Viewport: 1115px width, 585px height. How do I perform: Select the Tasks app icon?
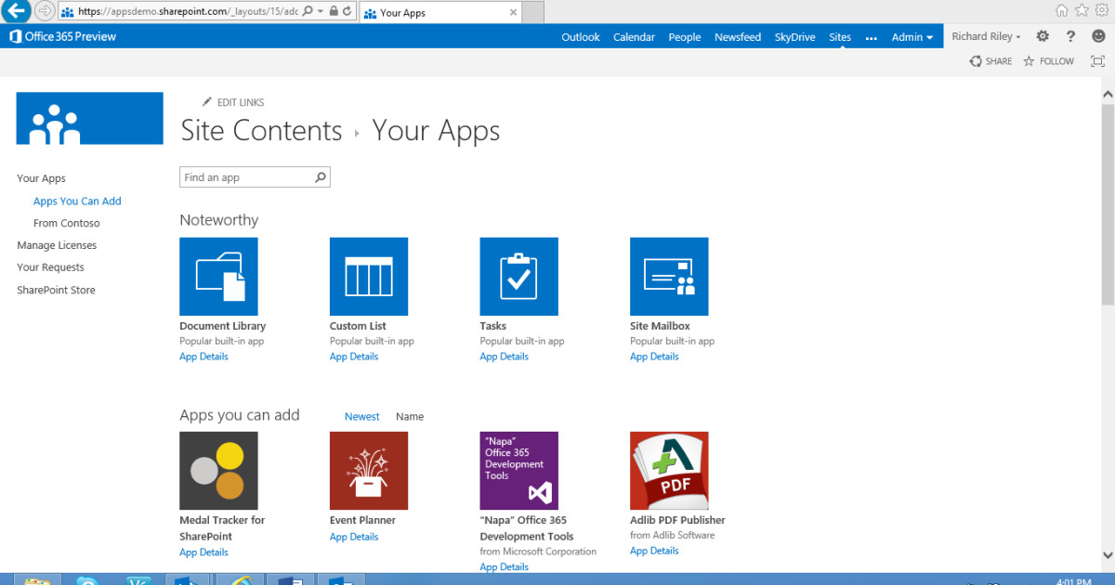(x=518, y=276)
